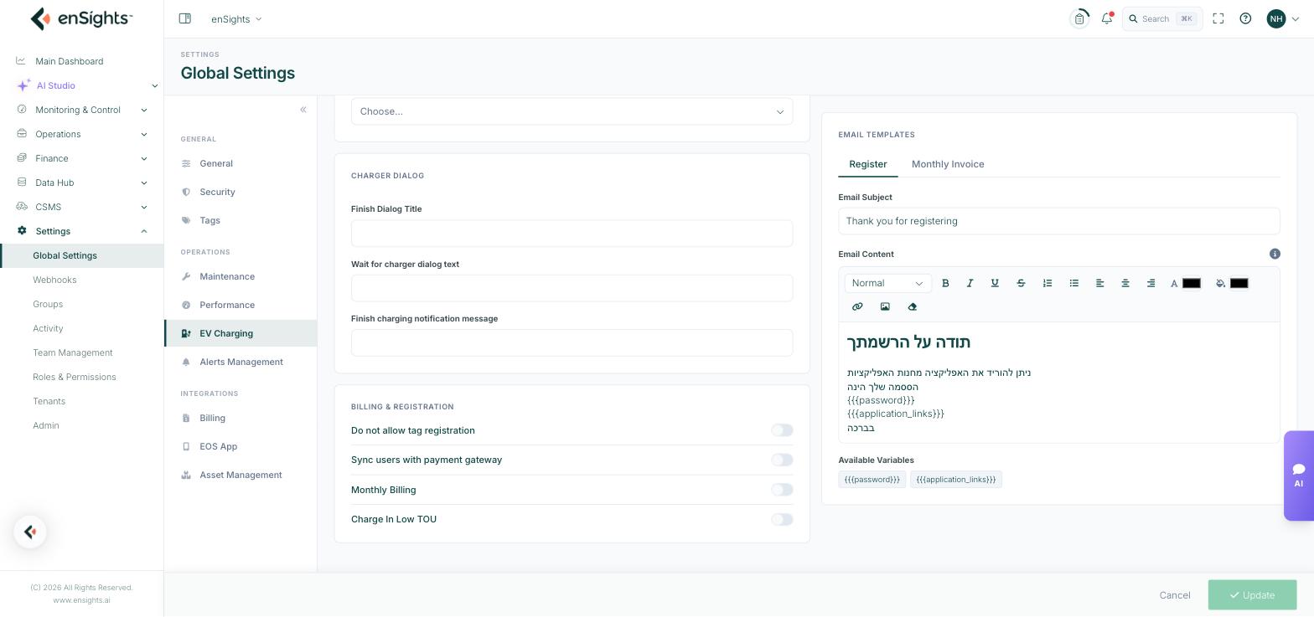The width and height of the screenshot is (1314, 617).
Task: Insert bullet list in email content
Action: [1073, 283]
